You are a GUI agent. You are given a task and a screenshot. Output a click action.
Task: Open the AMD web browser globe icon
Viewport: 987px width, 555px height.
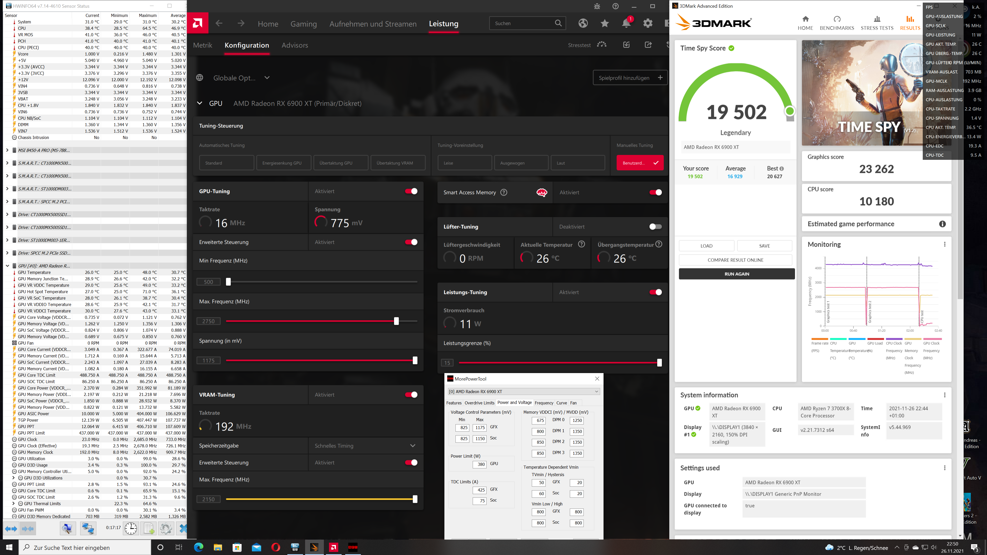pos(583,23)
